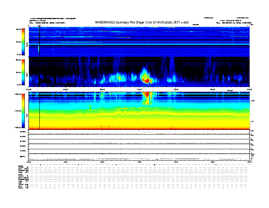Viewport: 269px width, 208px height.
Task: Select the 20.00 value on RAD2 scale
Action: [x=18, y=42]
